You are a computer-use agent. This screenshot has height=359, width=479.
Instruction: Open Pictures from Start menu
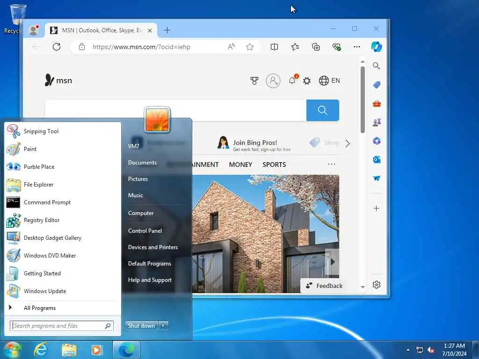[x=138, y=179]
